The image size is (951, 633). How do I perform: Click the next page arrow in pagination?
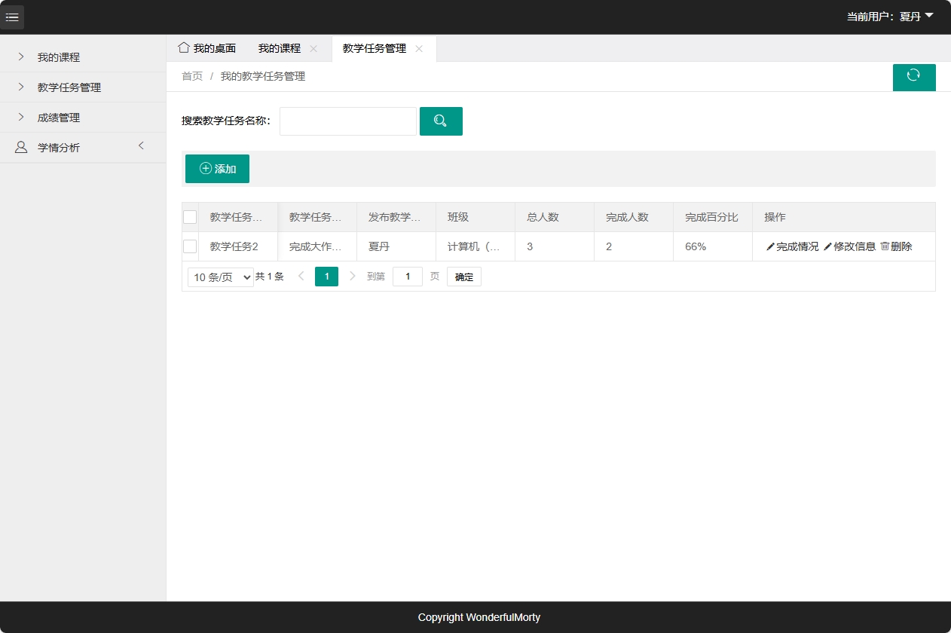click(x=352, y=277)
